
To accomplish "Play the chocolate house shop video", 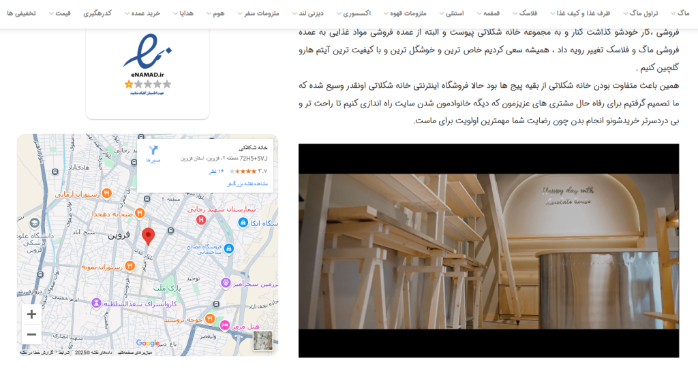I will pos(488,250).
